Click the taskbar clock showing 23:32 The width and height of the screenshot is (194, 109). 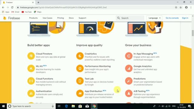pyautogui.click(x=181, y=106)
